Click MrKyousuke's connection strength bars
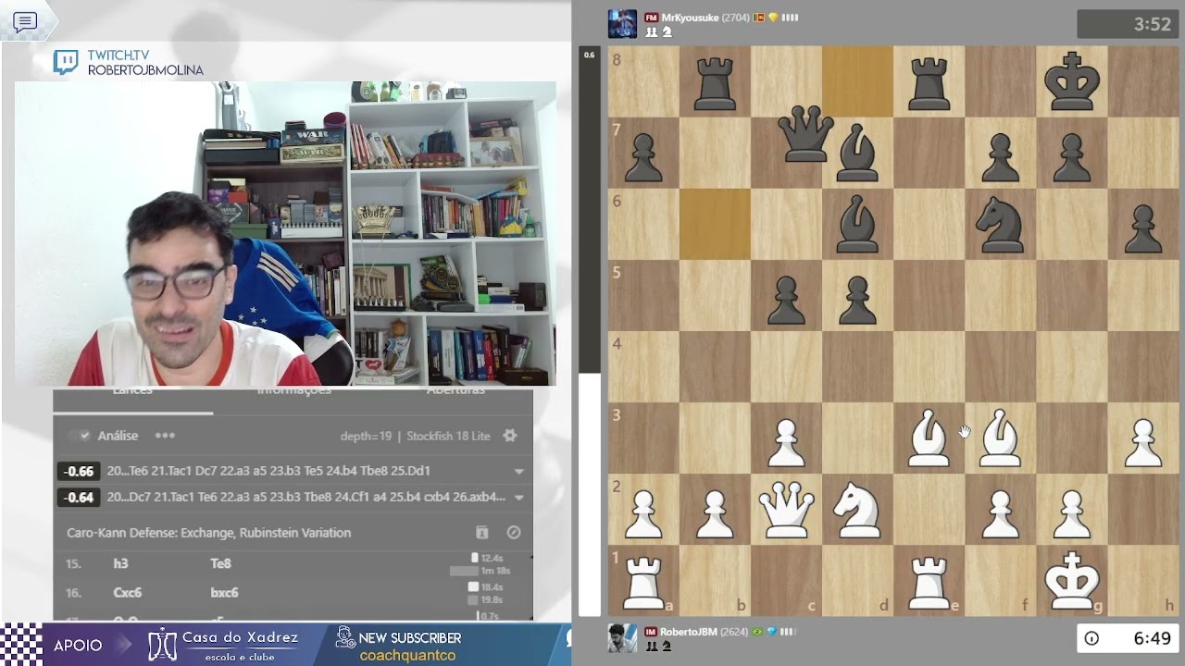The width and height of the screenshot is (1185, 666). [x=790, y=18]
